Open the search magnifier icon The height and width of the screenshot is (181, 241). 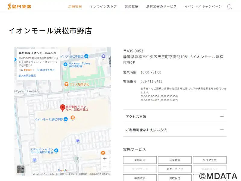coord(230,7)
